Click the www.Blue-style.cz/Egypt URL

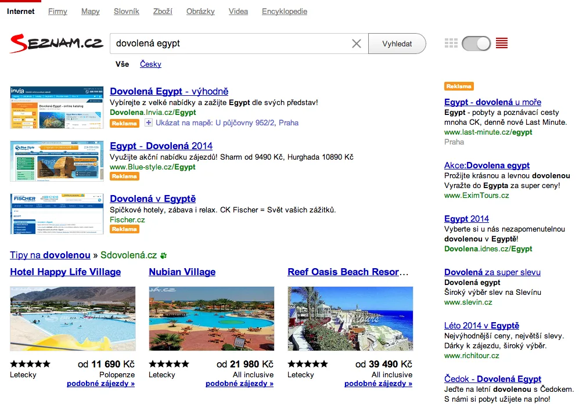153,167
